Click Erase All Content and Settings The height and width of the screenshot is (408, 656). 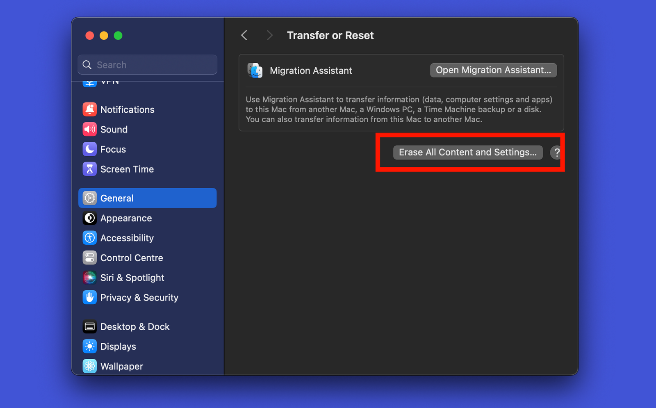coord(468,153)
